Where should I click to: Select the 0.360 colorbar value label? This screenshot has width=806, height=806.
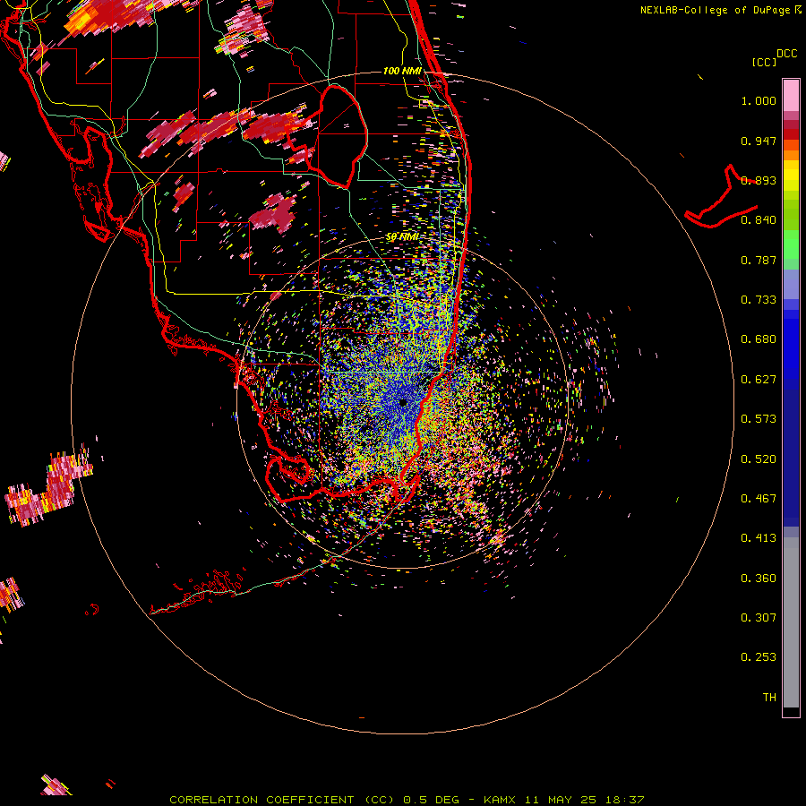759,579
